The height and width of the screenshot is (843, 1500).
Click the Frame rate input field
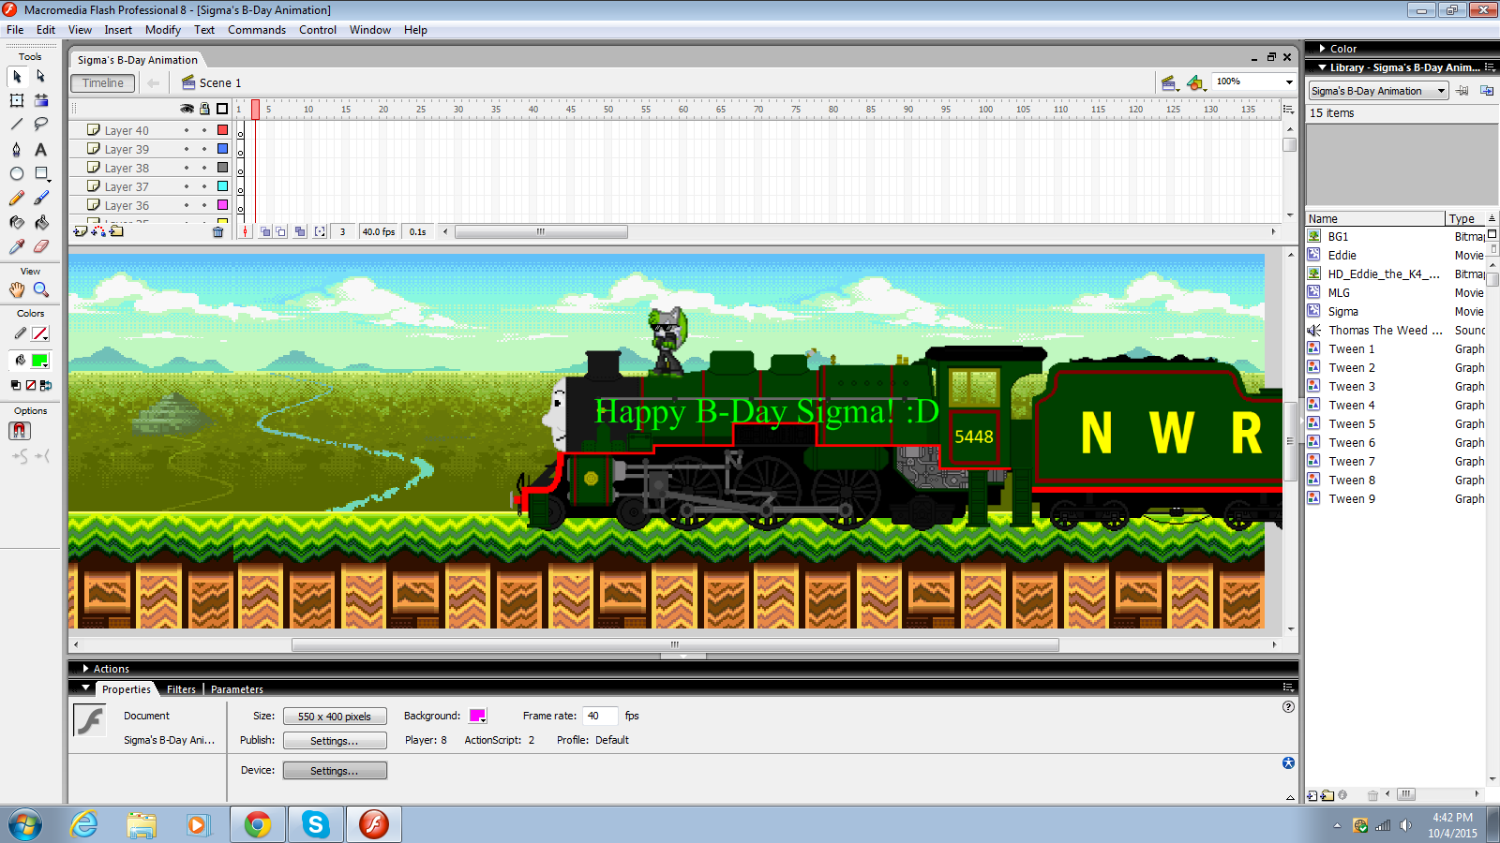(x=600, y=716)
